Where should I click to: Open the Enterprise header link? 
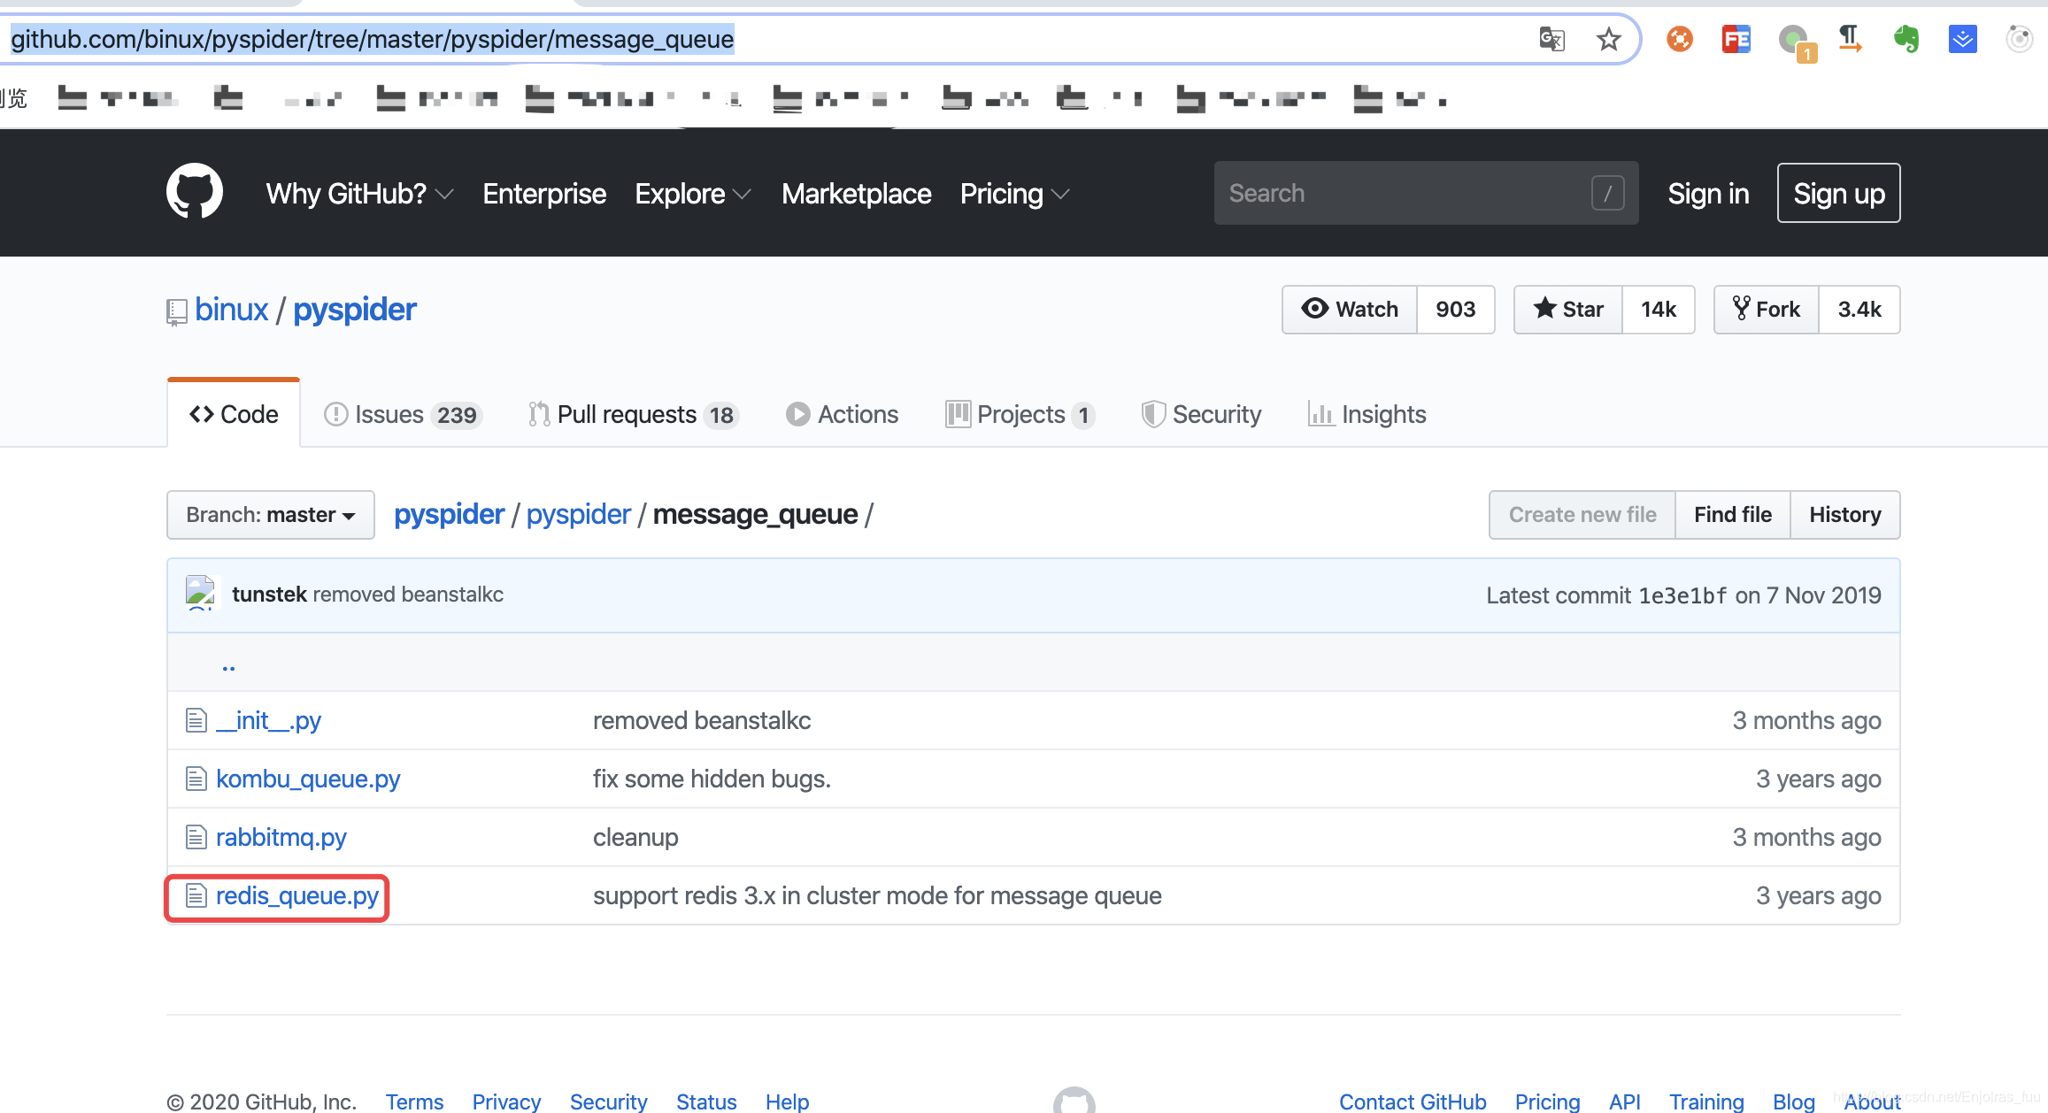(x=544, y=193)
